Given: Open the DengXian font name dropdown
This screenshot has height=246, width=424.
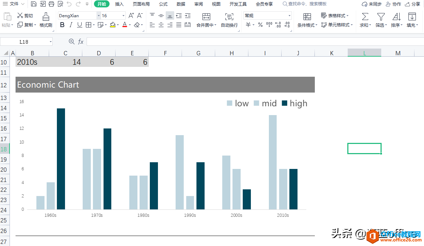Looking at the screenshot, I should 99,16.
